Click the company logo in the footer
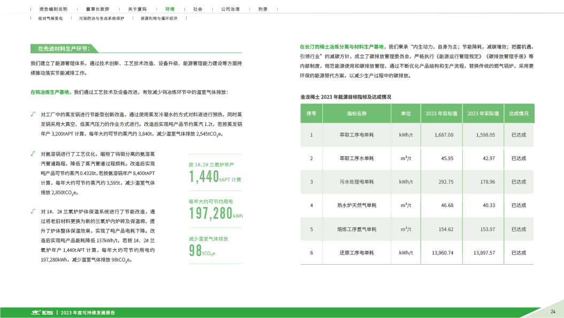This screenshot has width=564, height=318. point(41,312)
